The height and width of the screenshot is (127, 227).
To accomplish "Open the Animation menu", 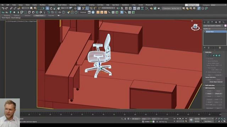I will tap(51, 5).
